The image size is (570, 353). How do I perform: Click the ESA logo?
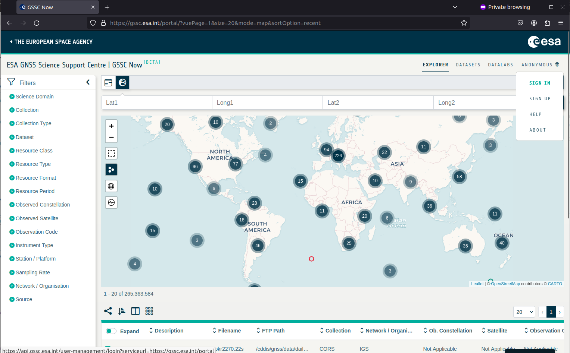tap(544, 41)
